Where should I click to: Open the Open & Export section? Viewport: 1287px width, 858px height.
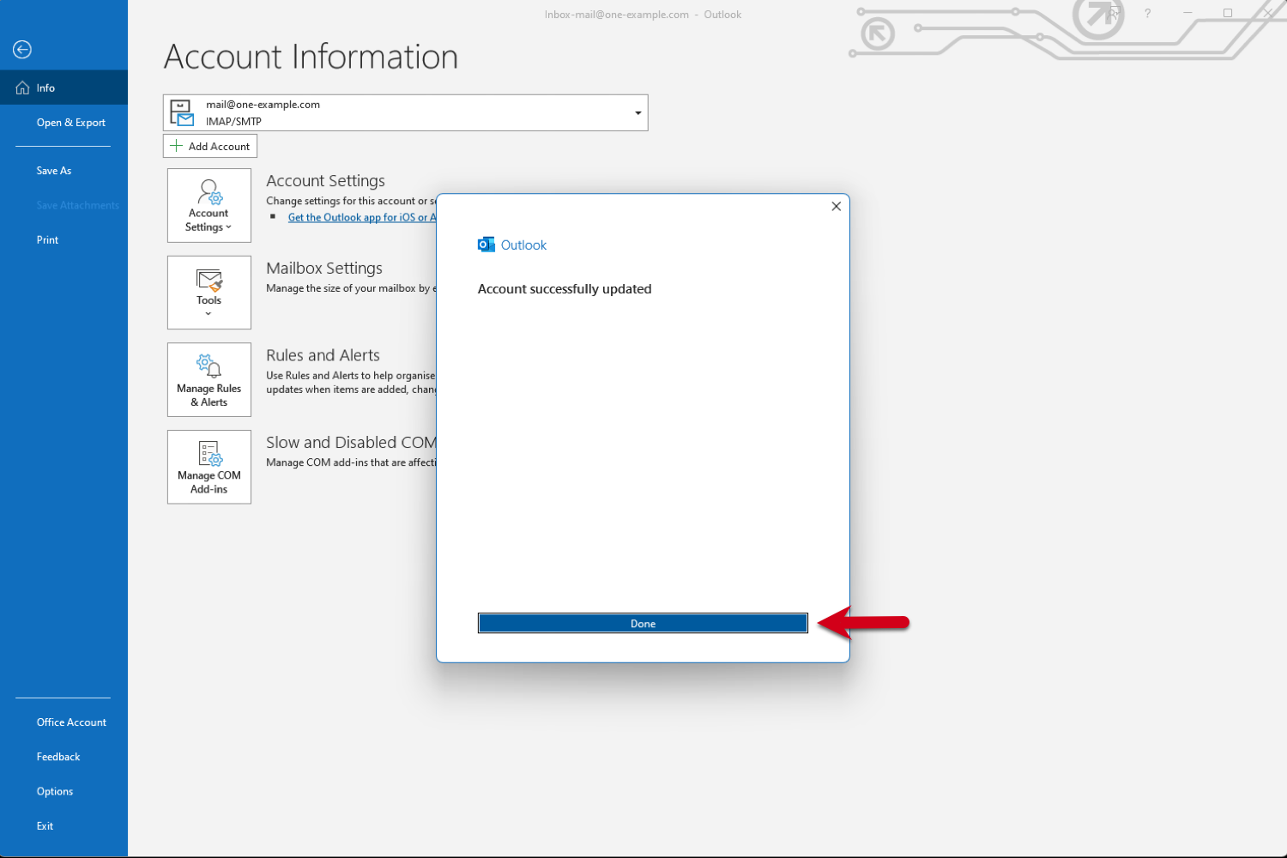click(x=71, y=122)
